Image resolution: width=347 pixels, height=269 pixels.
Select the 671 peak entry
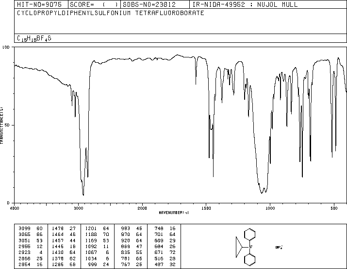165,252
